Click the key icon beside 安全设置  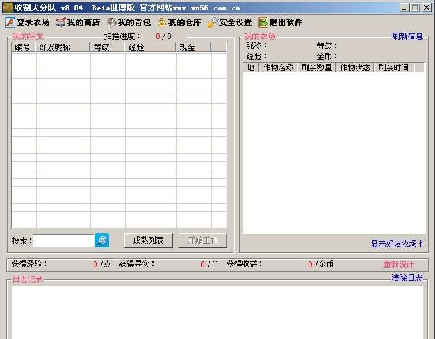tap(212, 22)
